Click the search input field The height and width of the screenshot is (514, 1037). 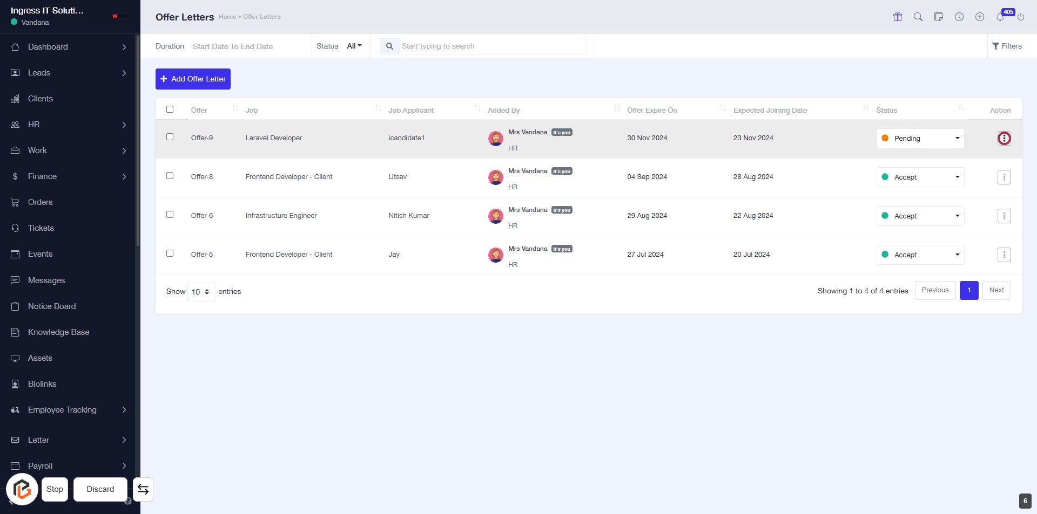click(x=492, y=46)
